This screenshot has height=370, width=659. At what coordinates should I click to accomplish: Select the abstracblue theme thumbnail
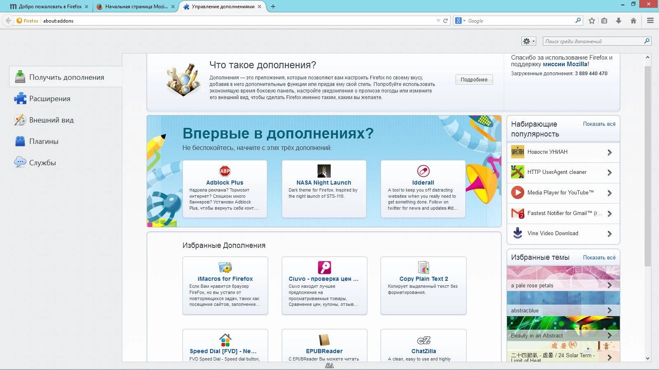563,303
